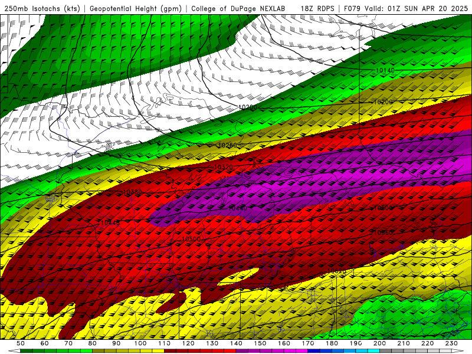
Task: Click the 'F079' forecast hour text
Action: click(x=352, y=8)
